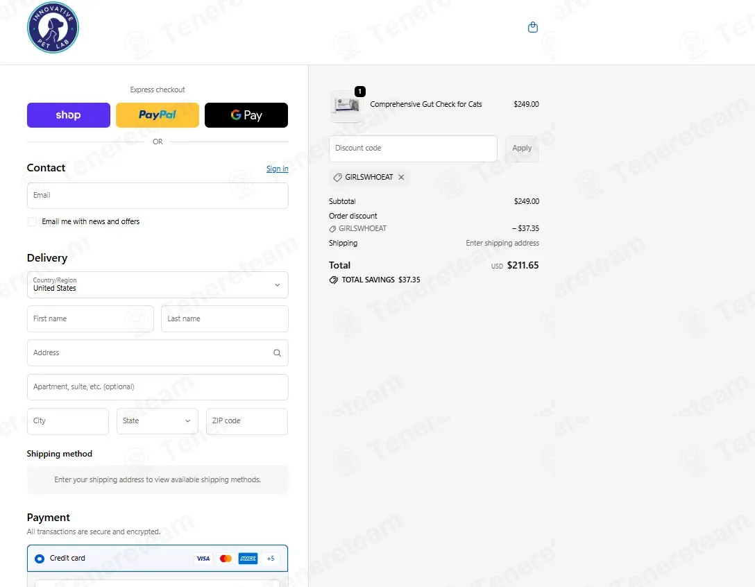This screenshot has width=755, height=587.
Task: Click the search icon in Address field
Action: (277, 353)
